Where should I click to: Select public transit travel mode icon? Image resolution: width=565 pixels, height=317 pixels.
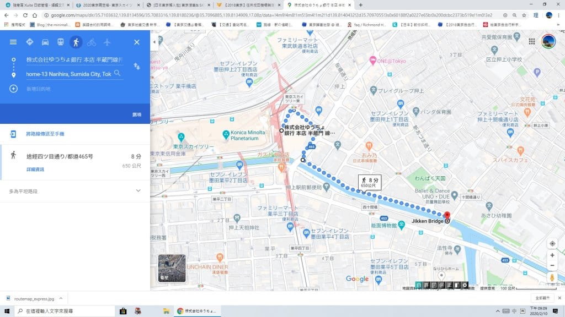click(x=61, y=42)
